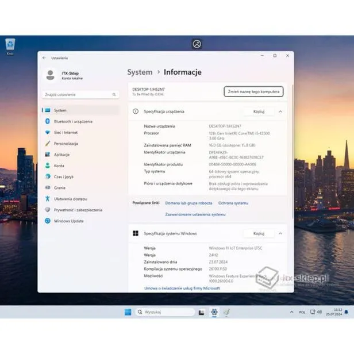Open Zaawansowane ustawienia systemu link
This screenshot has height=354, width=354.
(x=195, y=214)
